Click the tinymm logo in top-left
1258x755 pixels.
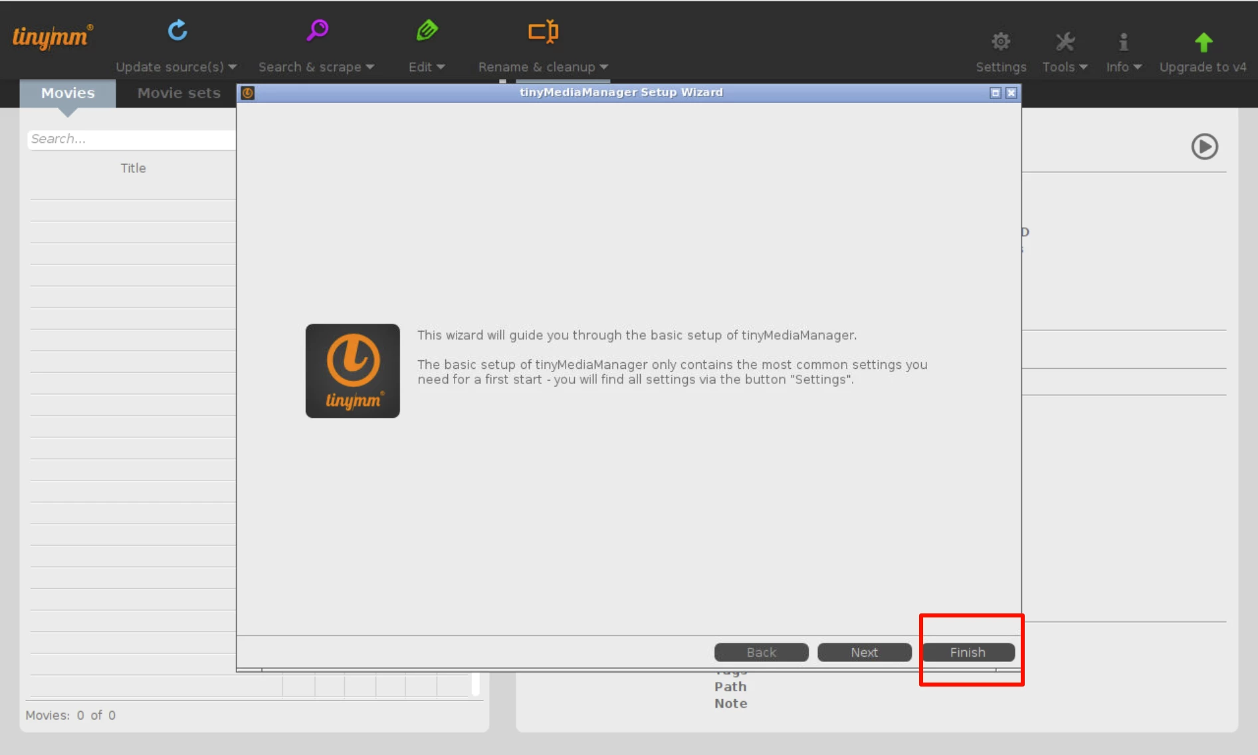(52, 37)
